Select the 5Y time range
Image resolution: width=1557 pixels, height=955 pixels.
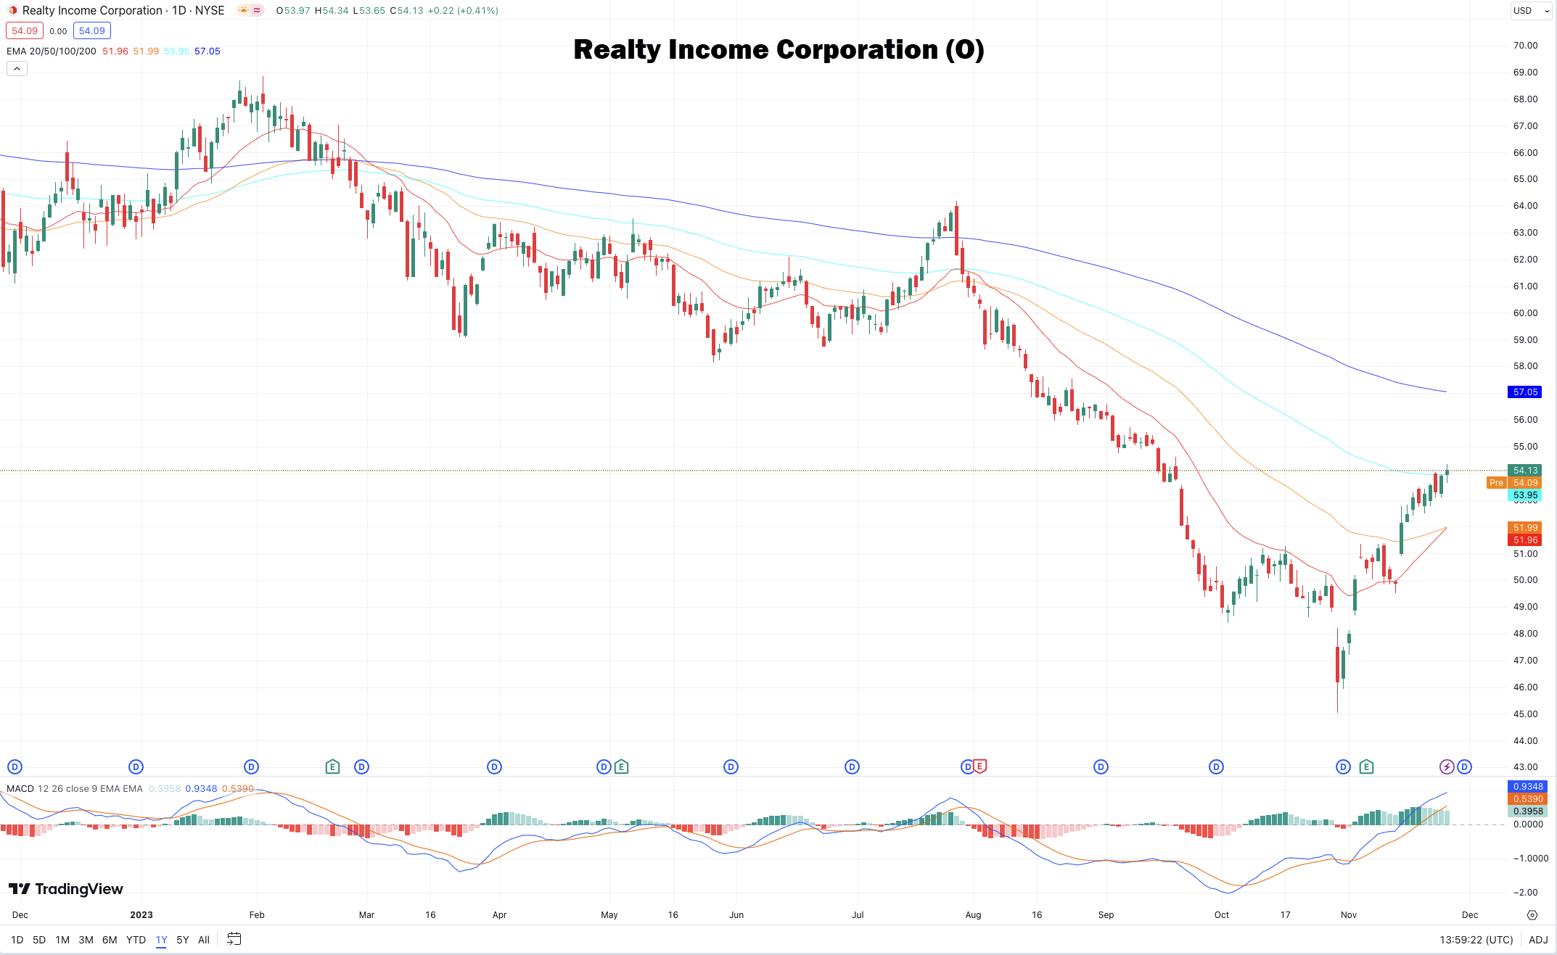click(x=182, y=940)
